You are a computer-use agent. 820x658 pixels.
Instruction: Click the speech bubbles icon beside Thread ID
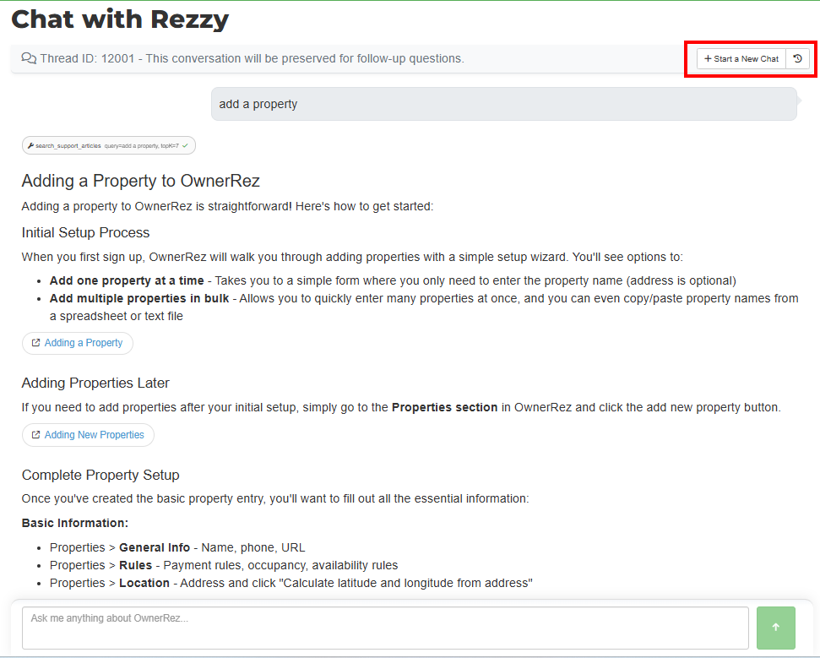point(29,59)
